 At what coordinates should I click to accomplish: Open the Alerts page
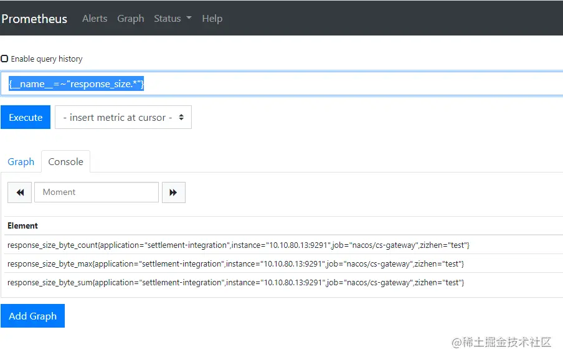coord(95,19)
